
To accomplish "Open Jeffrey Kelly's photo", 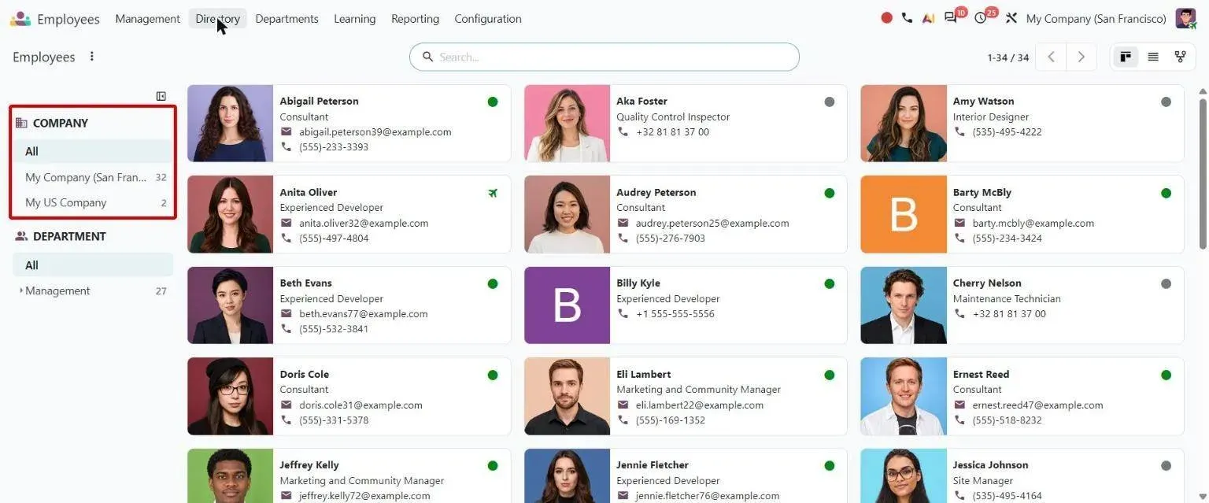I will [231, 476].
